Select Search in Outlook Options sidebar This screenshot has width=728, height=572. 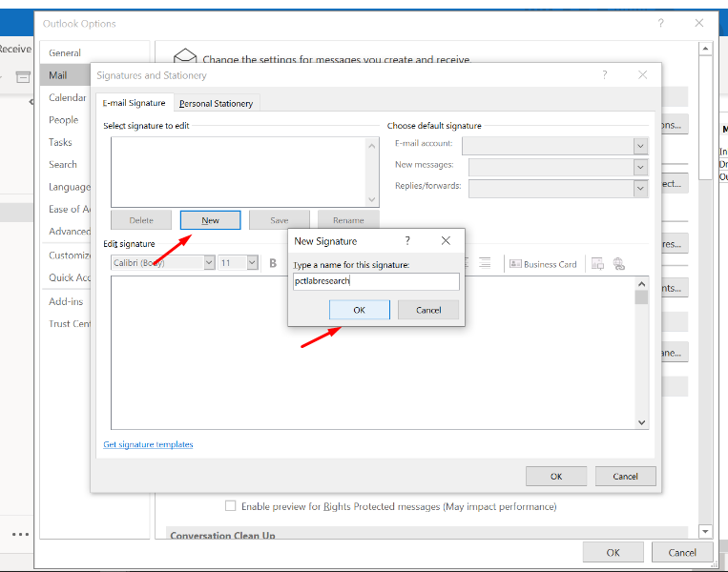point(63,164)
